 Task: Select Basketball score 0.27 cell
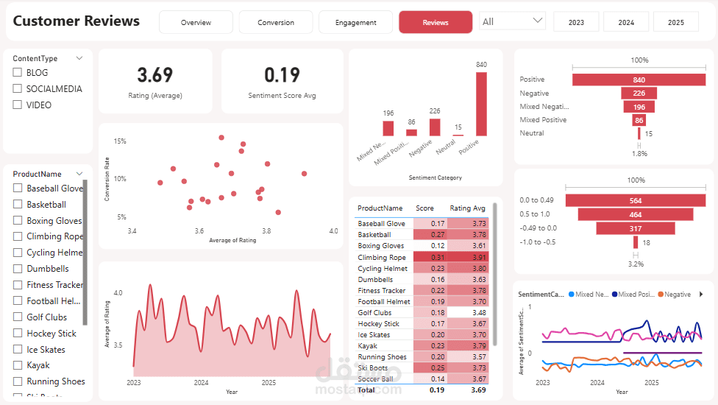430,235
